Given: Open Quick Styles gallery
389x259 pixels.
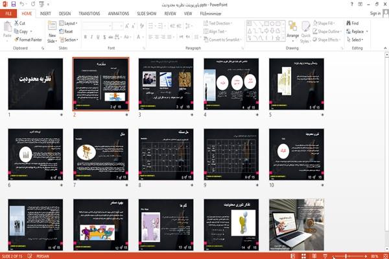Looking at the screenshot, I should point(305,32).
